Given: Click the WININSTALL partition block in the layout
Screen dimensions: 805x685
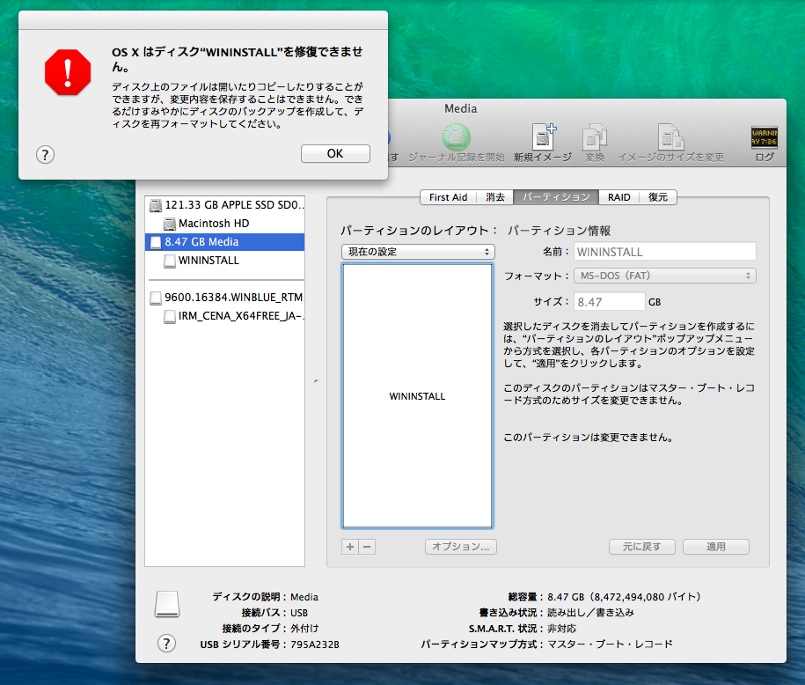Looking at the screenshot, I should pos(417,395).
